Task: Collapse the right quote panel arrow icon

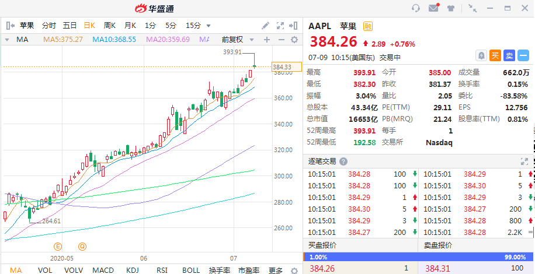Action: [293, 26]
